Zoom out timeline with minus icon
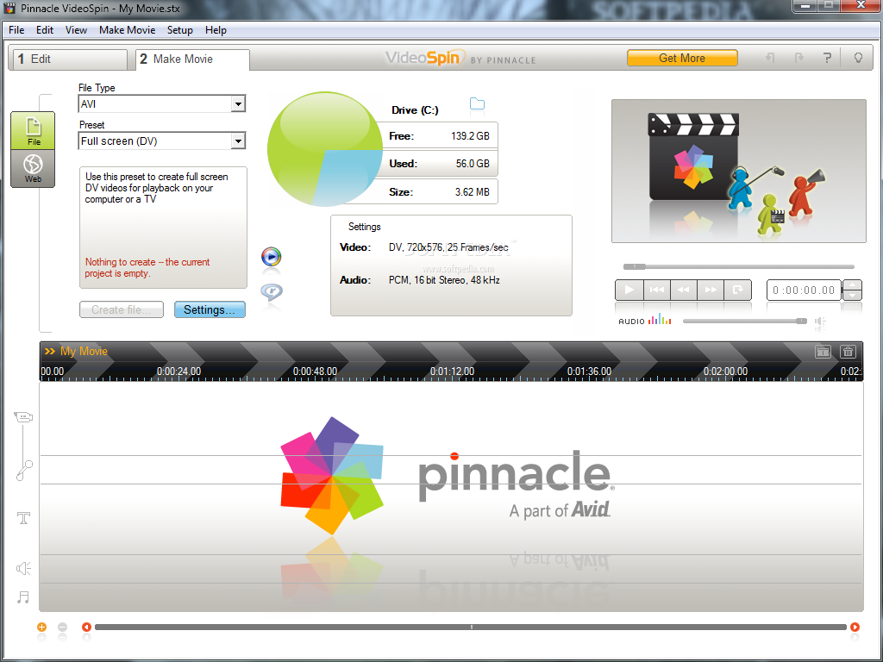 (x=62, y=627)
